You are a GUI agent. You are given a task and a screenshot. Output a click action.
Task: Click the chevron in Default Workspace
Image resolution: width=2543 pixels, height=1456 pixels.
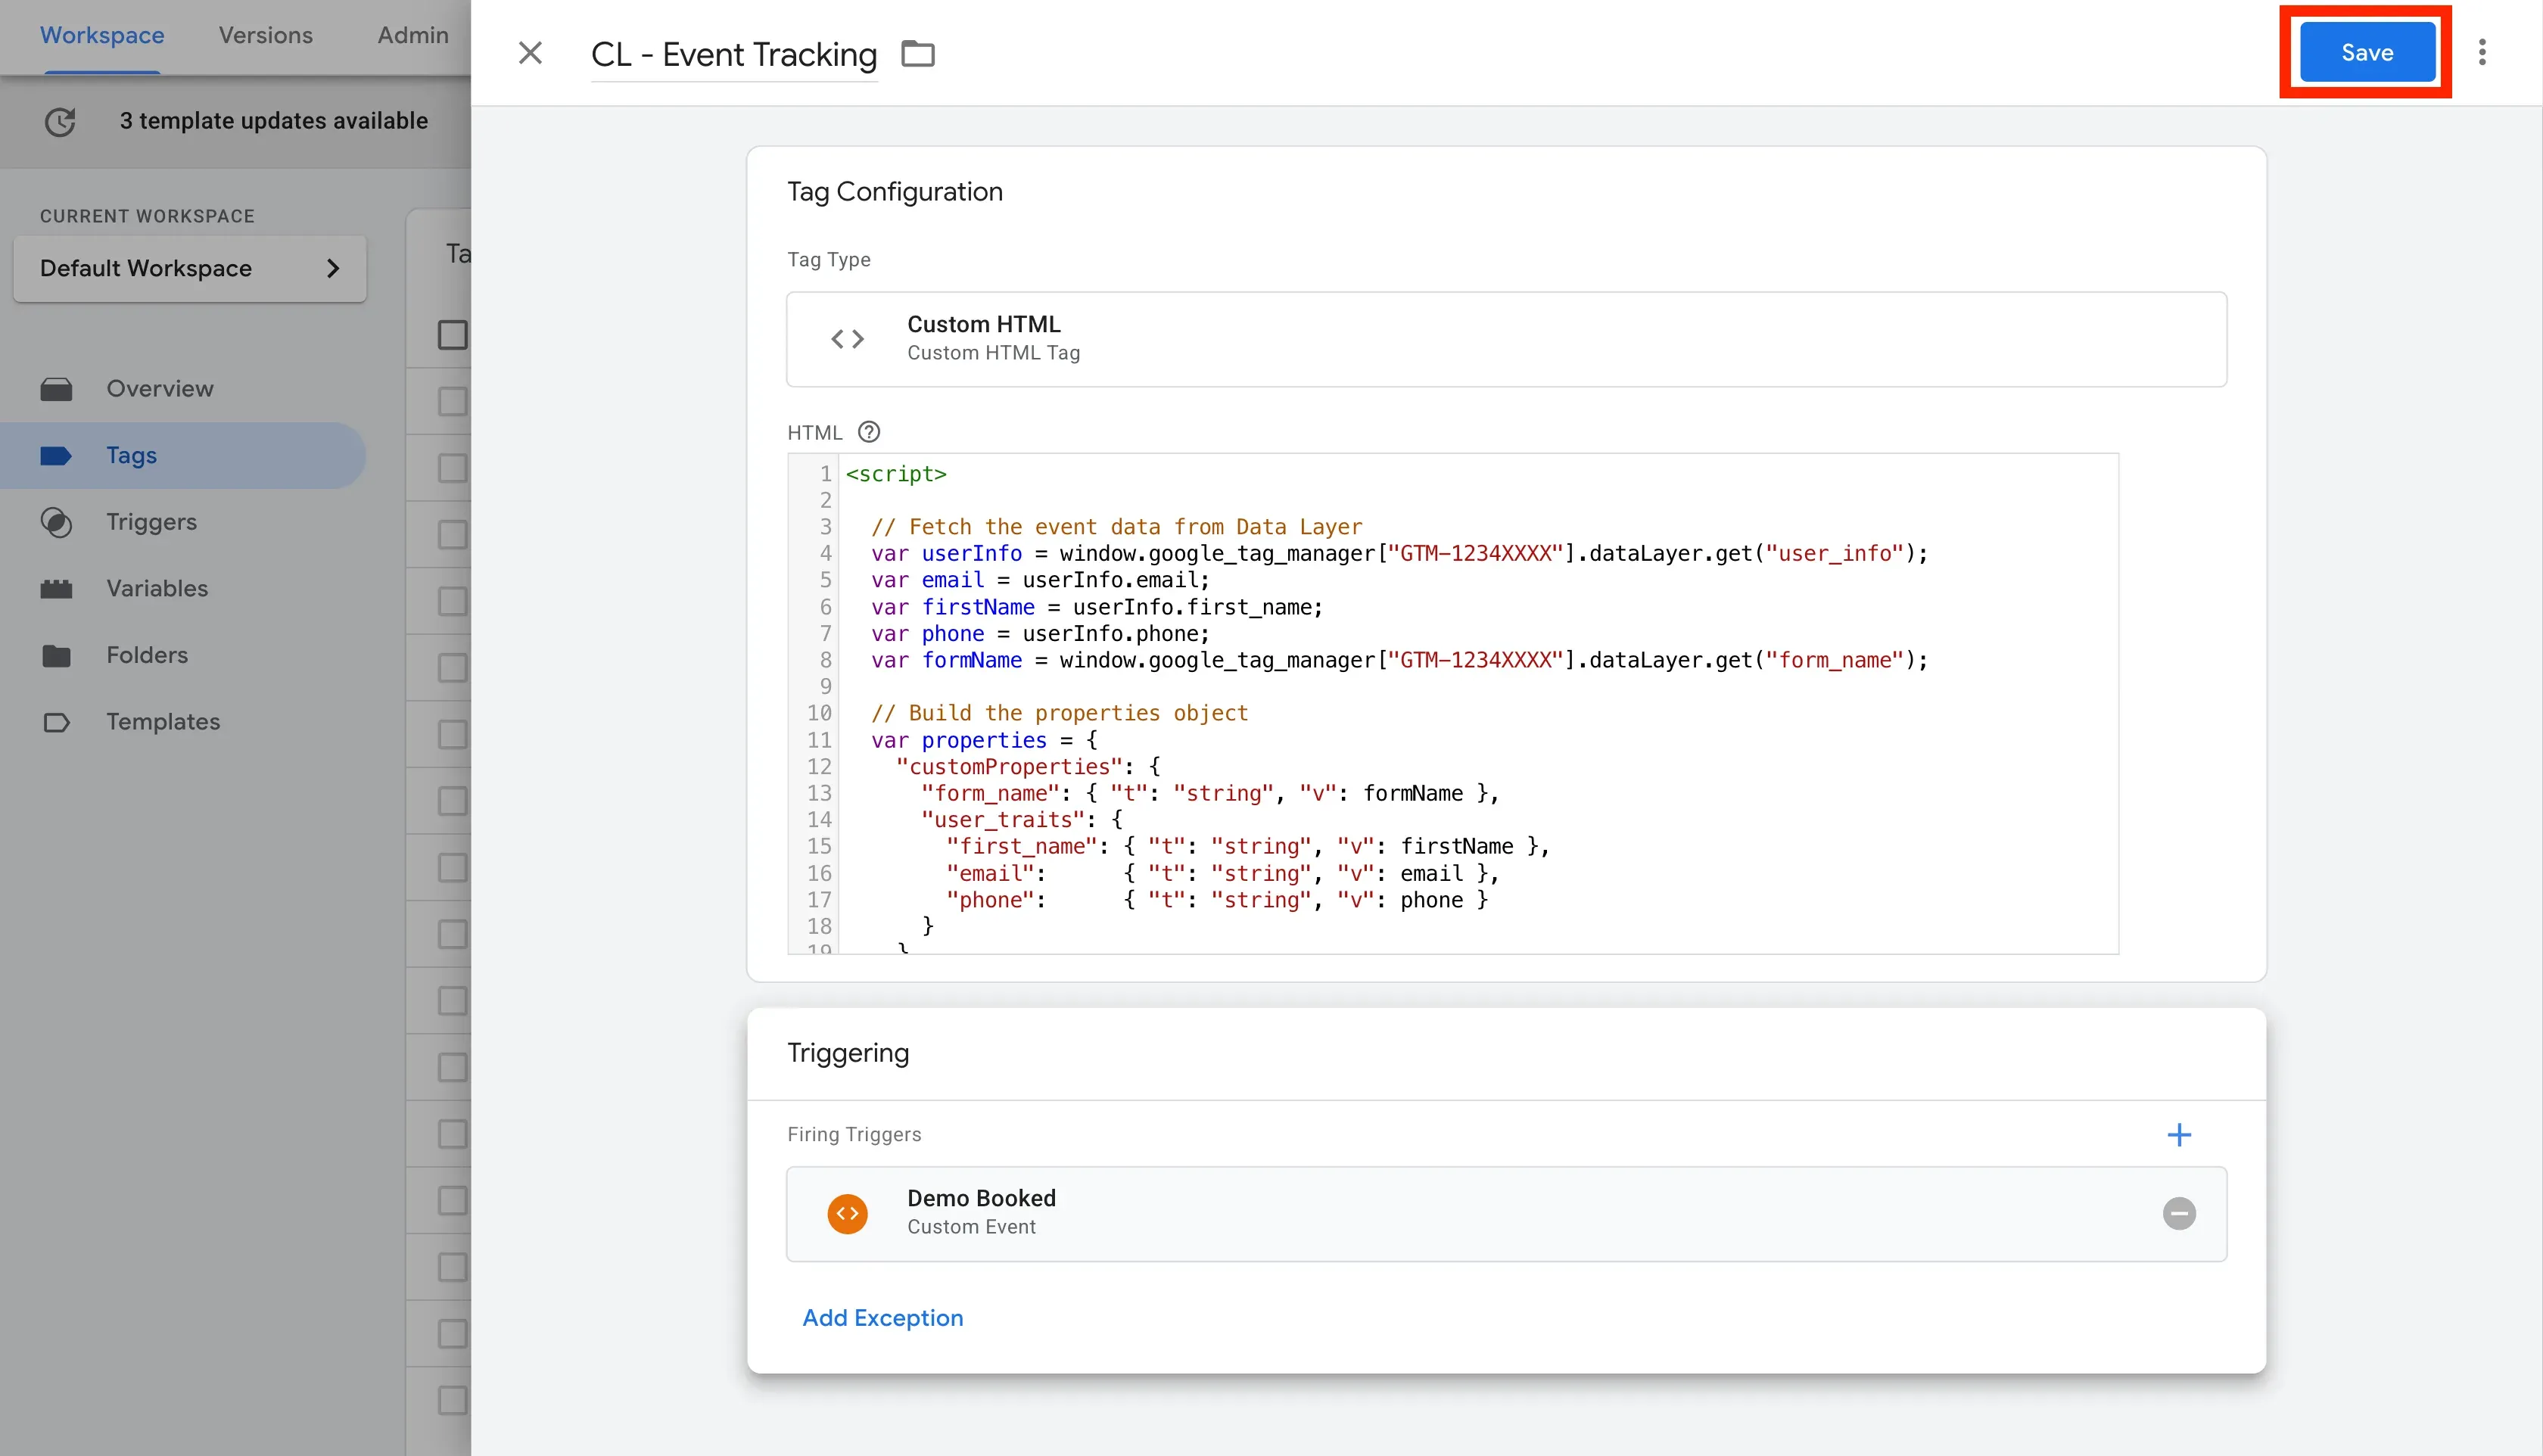[x=333, y=268]
